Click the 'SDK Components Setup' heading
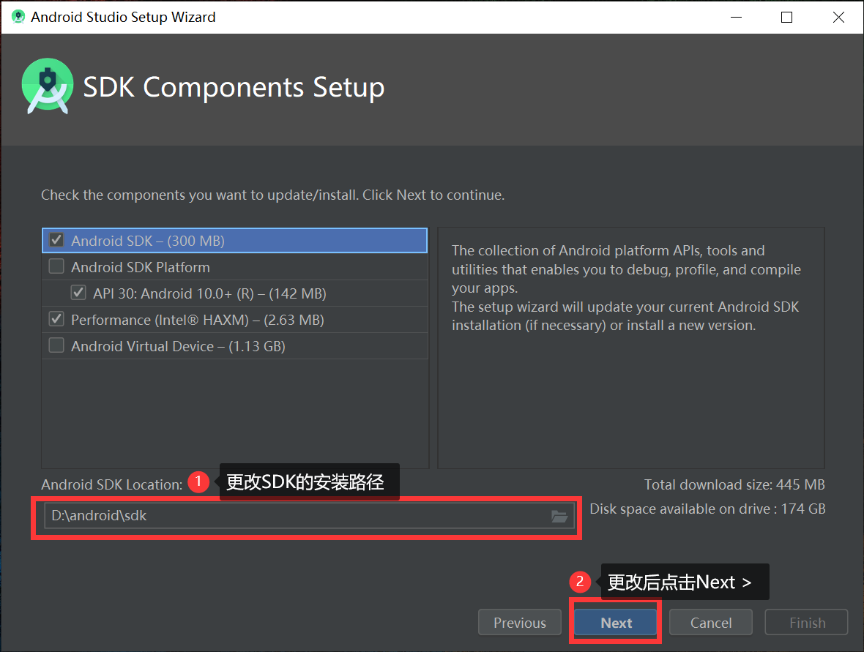The height and width of the screenshot is (652, 864). tap(234, 87)
